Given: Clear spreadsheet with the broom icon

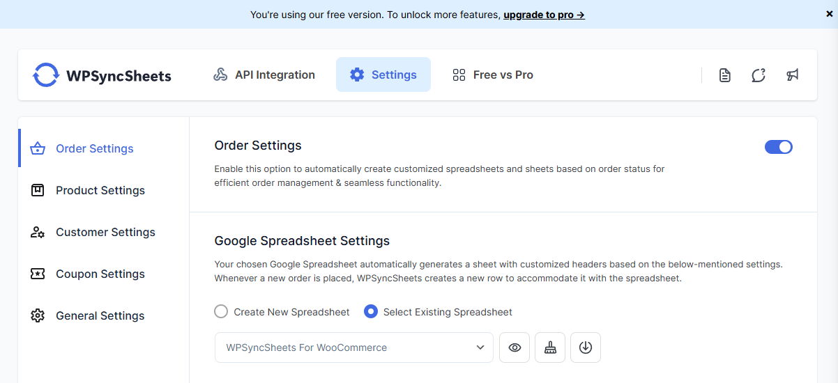Looking at the screenshot, I should click(550, 347).
